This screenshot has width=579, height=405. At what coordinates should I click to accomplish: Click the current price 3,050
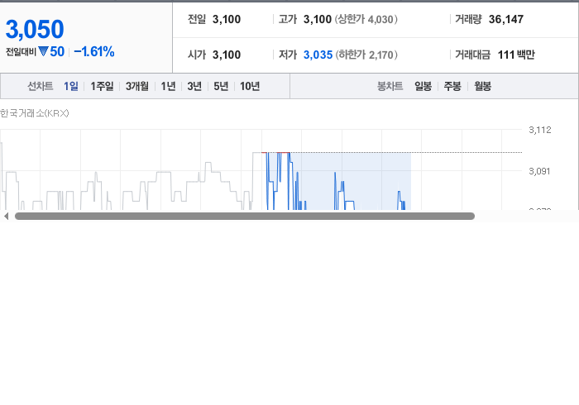[x=35, y=29]
